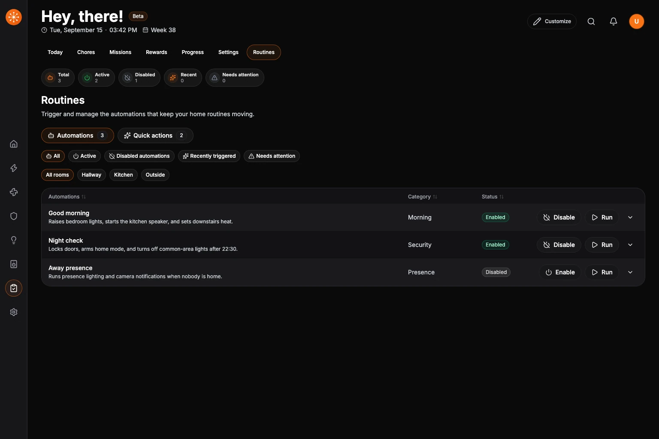Expand the Good morning row chevron
This screenshot has width=659, height=439.
pos(630,217)
